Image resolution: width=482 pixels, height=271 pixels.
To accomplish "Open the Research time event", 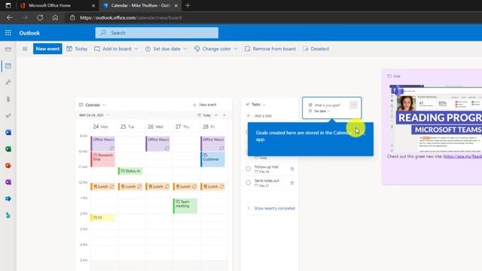I will [102, 159].
